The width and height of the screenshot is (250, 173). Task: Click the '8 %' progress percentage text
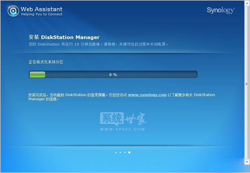coord(113,74)
